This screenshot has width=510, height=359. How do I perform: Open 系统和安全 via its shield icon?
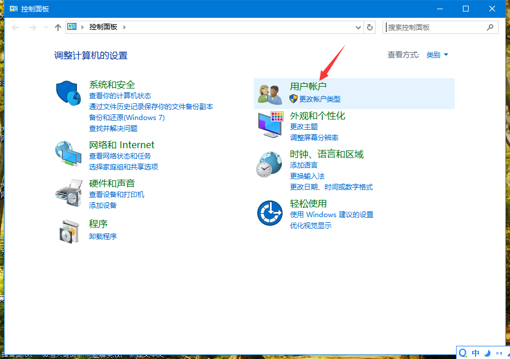pyautogui.click(x=68, y=93)
